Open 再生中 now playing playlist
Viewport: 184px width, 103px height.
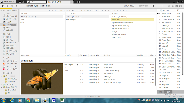tap(7, 37)
